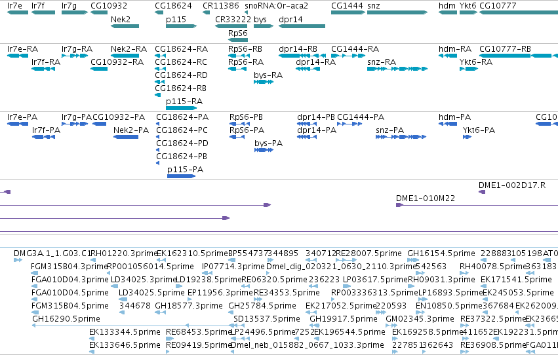Click the LD34025.5prime EST
Viewport: 558px width, 355px height.
122,299
